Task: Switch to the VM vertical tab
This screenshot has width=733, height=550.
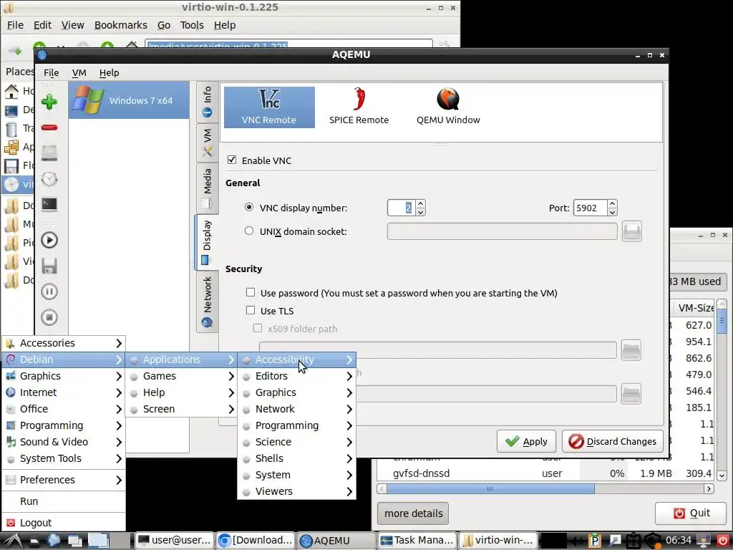Action: 207,143
